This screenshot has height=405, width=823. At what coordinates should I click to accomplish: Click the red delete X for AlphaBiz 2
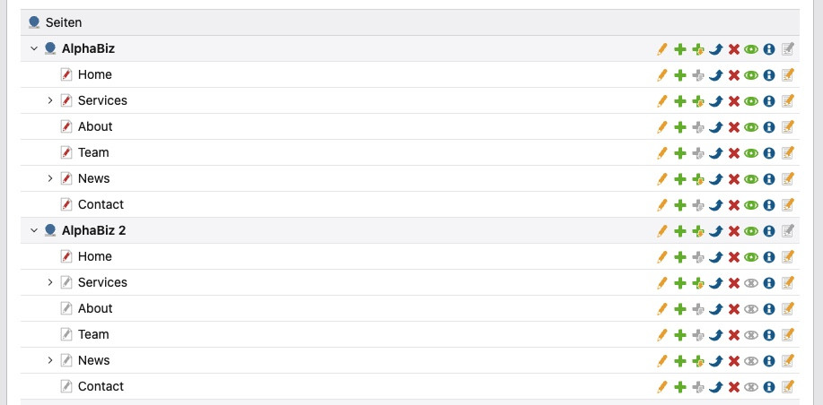[x=733, y=231]
